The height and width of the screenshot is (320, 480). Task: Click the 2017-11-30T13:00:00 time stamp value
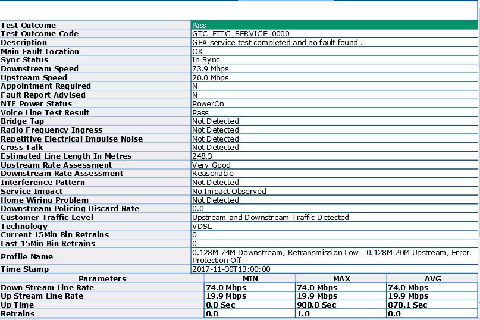231,269
